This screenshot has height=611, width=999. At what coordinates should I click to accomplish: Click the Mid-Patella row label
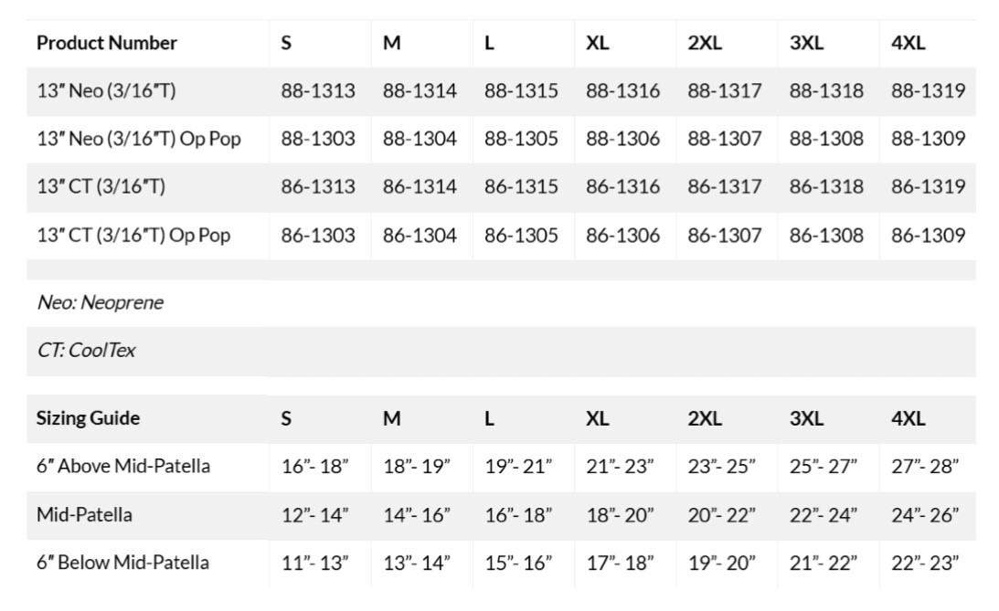click(84, 514)
